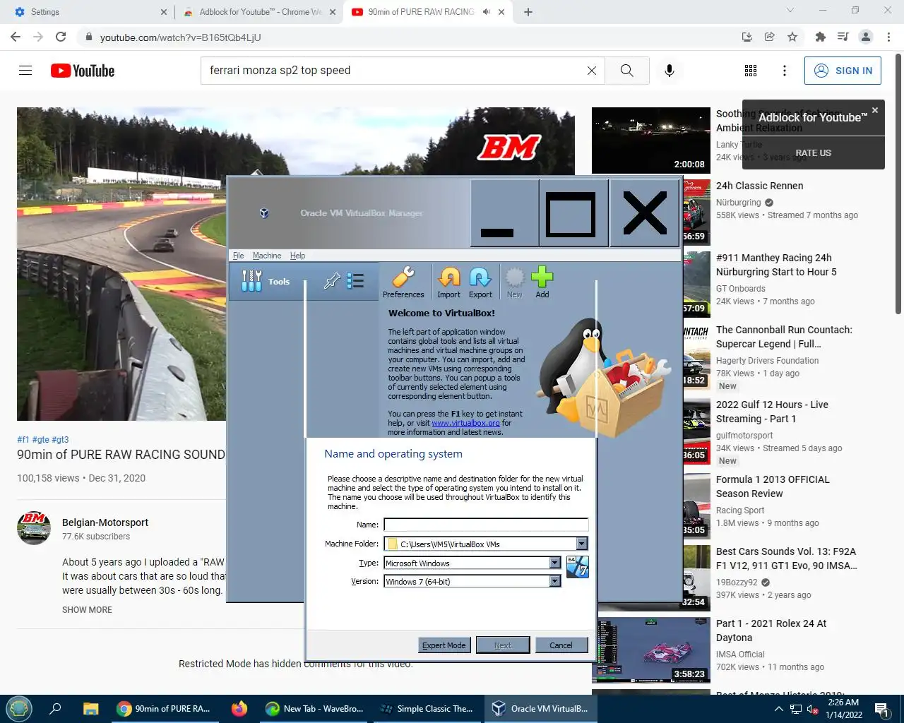Click Belgian-Motorsport channel avatar

click(34, 528)
